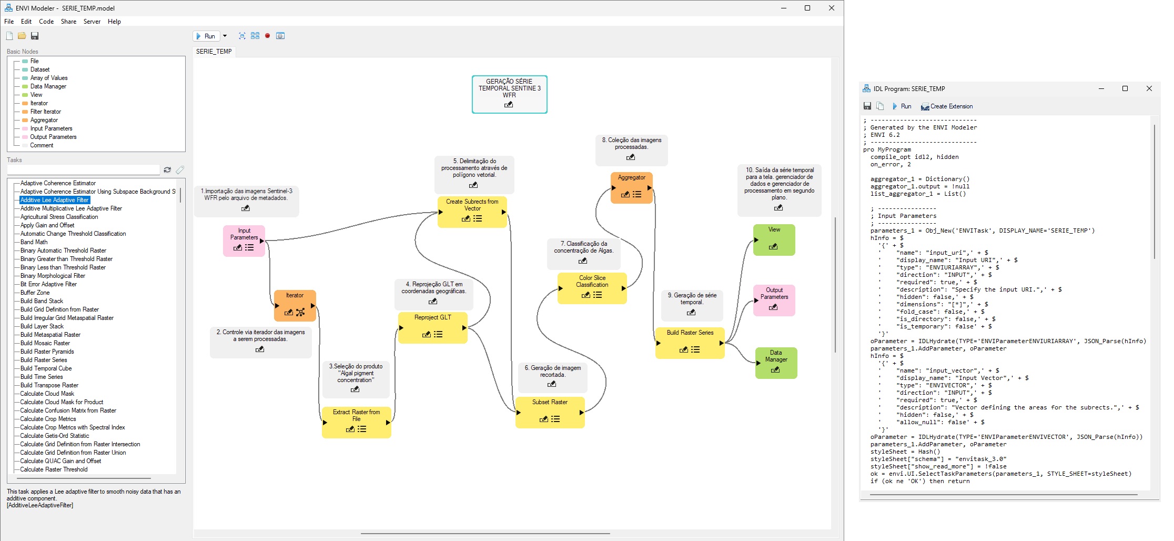The image size is (1174, 541).
Task: Open the Run button dropdown arrow
Action: pos(225,36)
